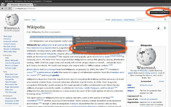171x107 pixels.
Task: Open What links here tool
Action: (x=11, y=74)
